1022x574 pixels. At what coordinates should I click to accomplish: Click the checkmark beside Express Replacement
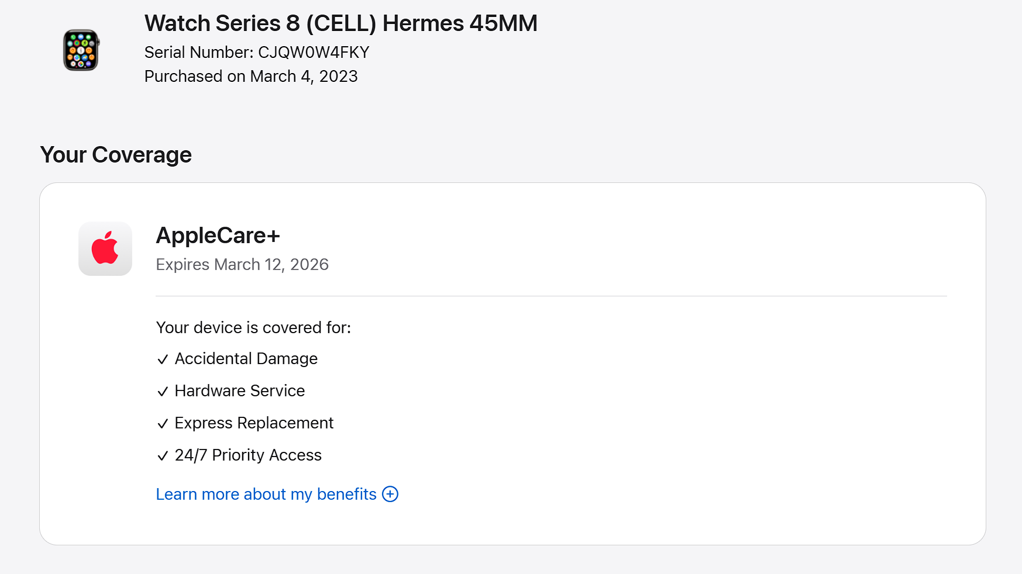163,424
